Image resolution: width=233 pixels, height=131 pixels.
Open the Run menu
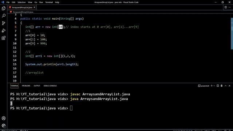pos(41,2)
